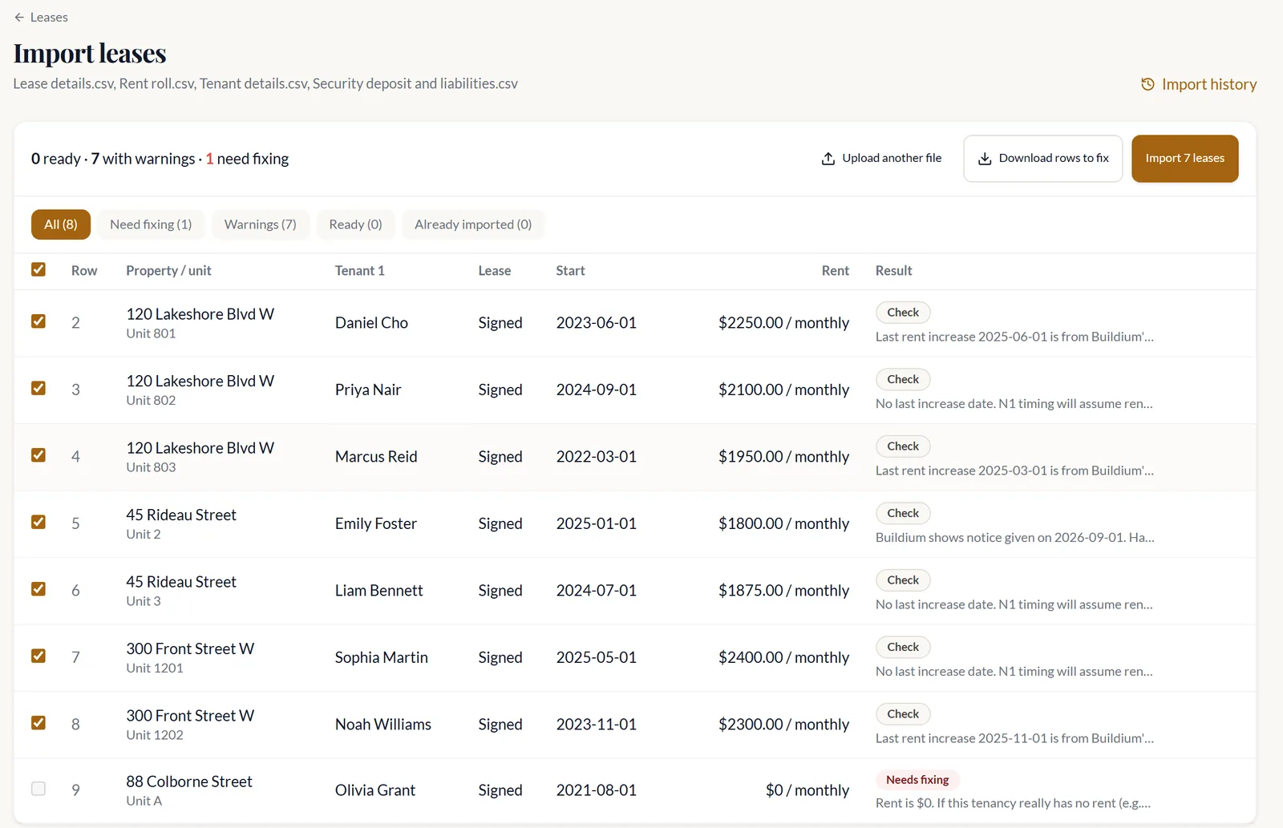The height and width of the screenshot is (828, 1283).
Task: Click the Import history clock icon
Action: point(1147,84)
